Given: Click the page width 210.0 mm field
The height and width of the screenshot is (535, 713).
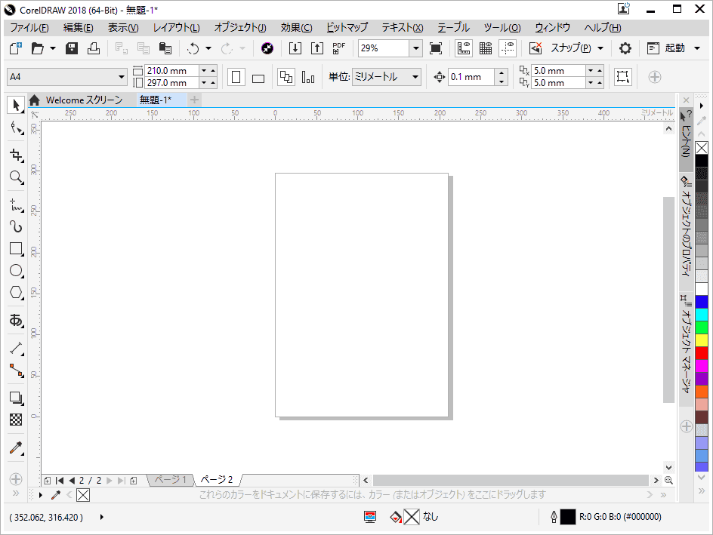Looking at the screenshot, I should tap(171, 71).
